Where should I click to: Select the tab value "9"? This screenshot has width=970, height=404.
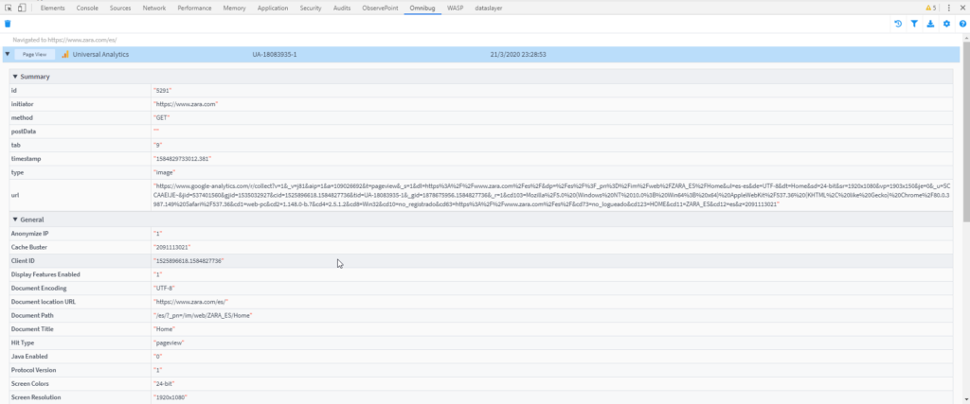[x=158, y=145]
